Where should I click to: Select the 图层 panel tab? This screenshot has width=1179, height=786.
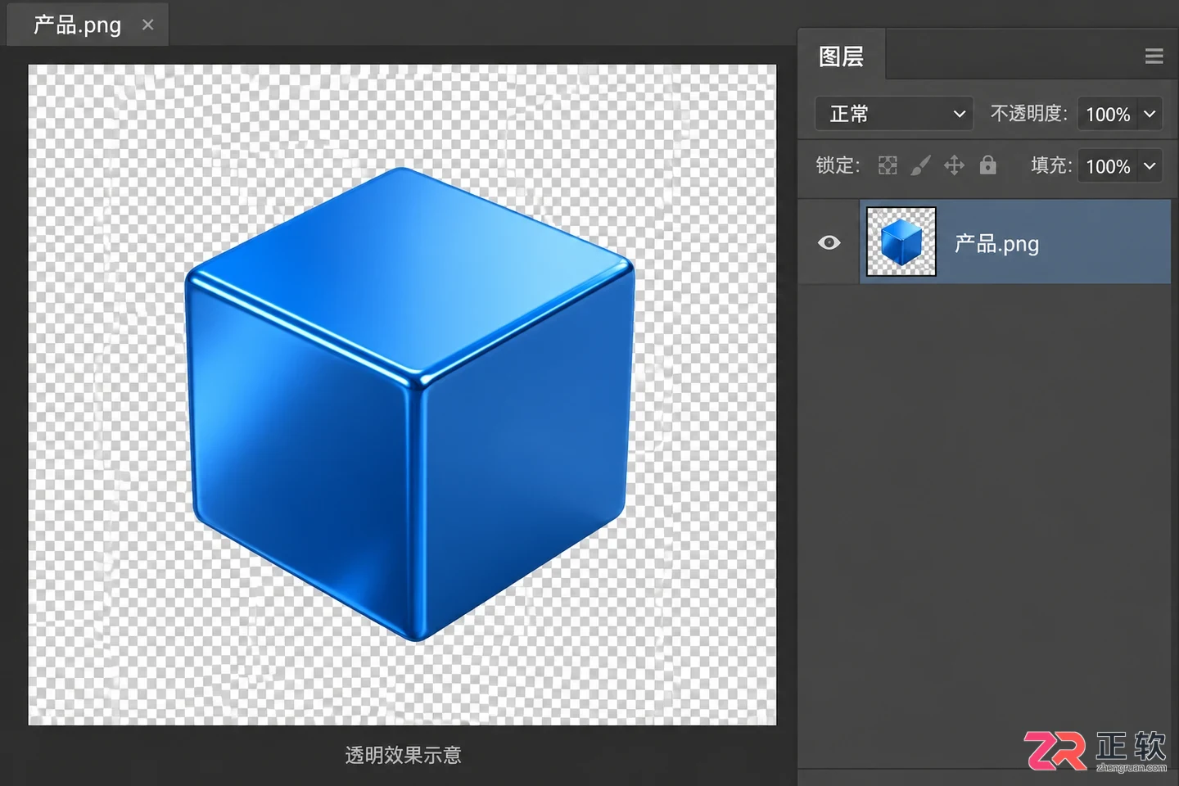pyautogui.click(x=842, y=56)
